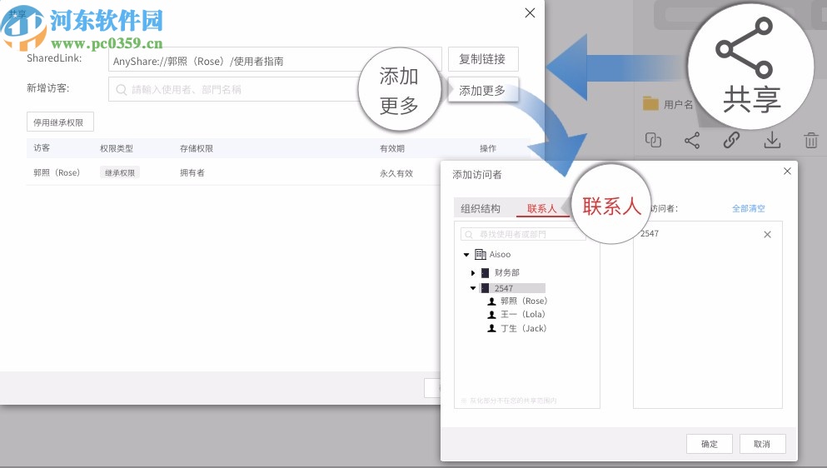827x468 pixels.
Task: Click the share icon in background toolbar
Action: click(692, 140)
